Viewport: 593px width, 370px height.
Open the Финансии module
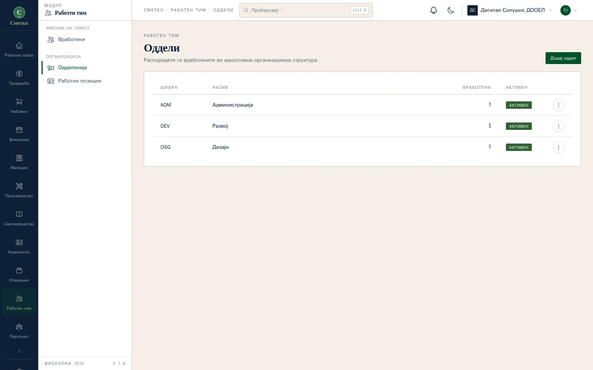click(x=19, y=134)
